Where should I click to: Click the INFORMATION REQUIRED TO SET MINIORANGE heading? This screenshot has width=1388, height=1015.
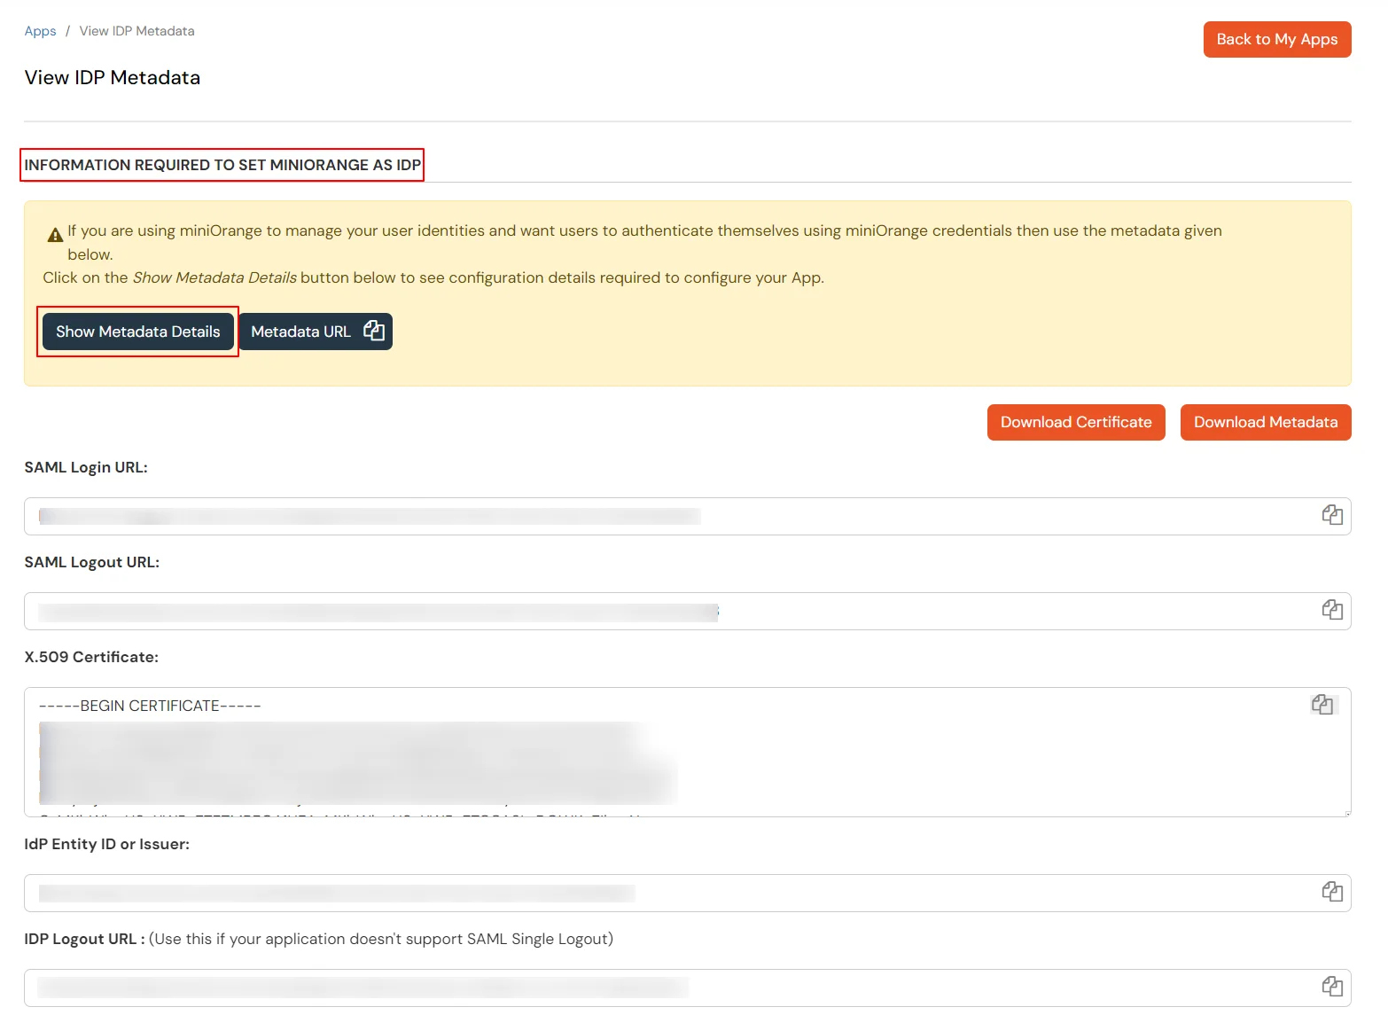pos(222,165)
